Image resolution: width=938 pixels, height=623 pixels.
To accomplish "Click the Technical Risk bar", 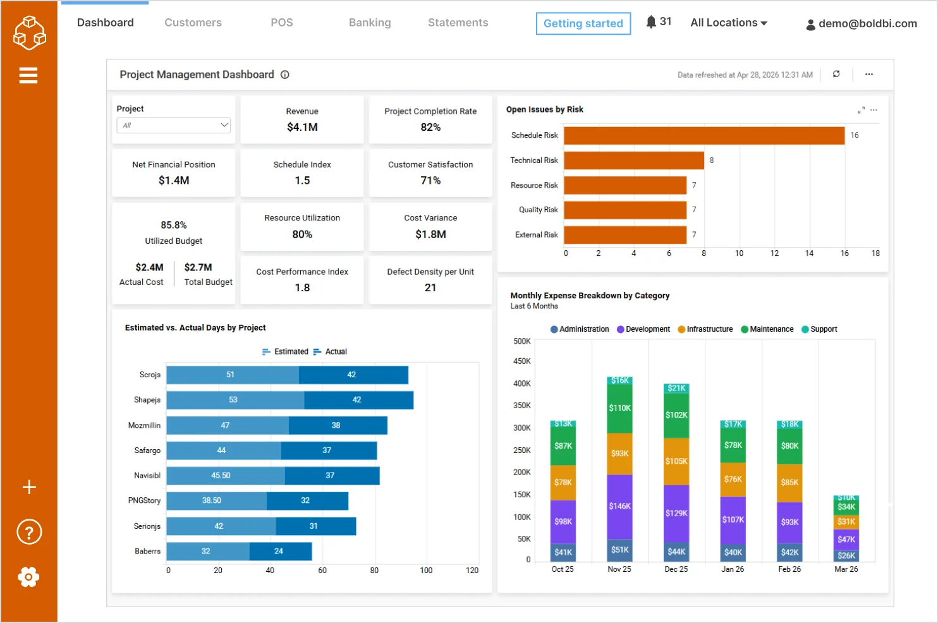I will (x=634, y=160).
